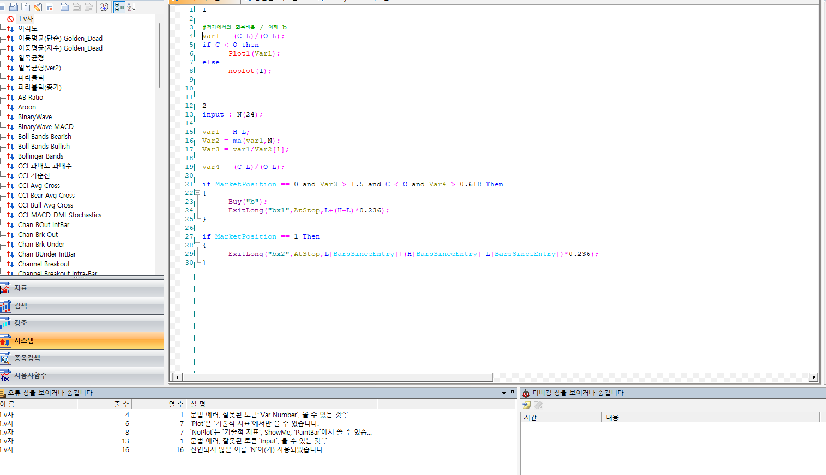Select the 1.v자 item in the list
Image resolution: width=826 pixels, height=475 pixels.
click(x=26, y=19)
